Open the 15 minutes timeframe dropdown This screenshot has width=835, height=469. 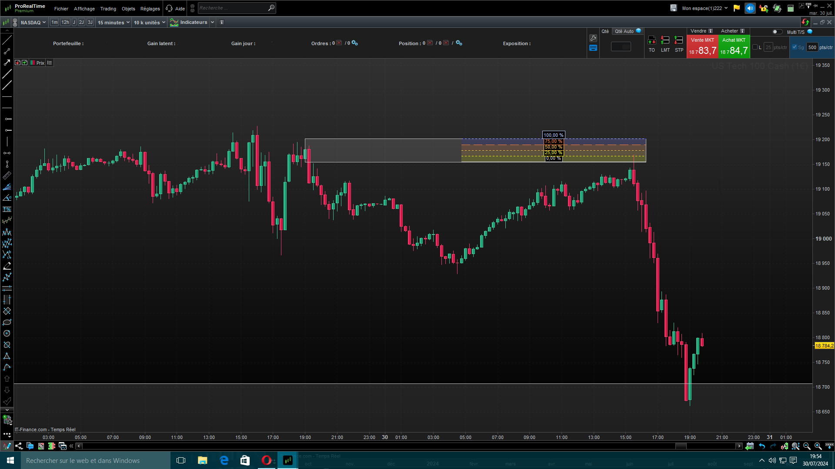click(114, 22)
